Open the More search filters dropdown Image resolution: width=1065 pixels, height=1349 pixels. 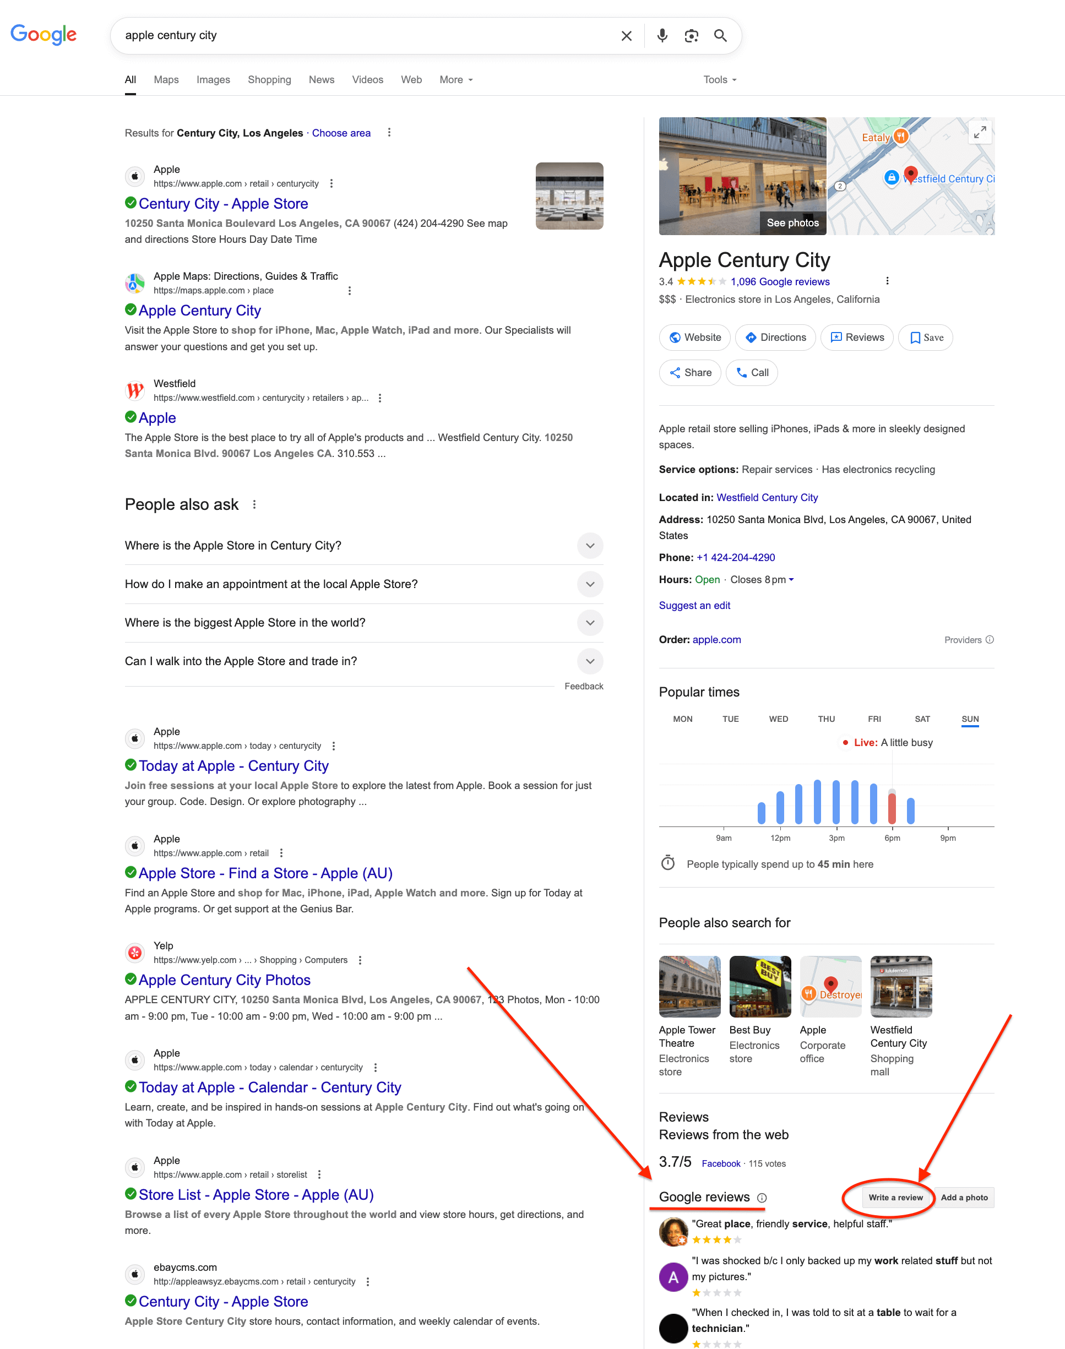(456, 80)
